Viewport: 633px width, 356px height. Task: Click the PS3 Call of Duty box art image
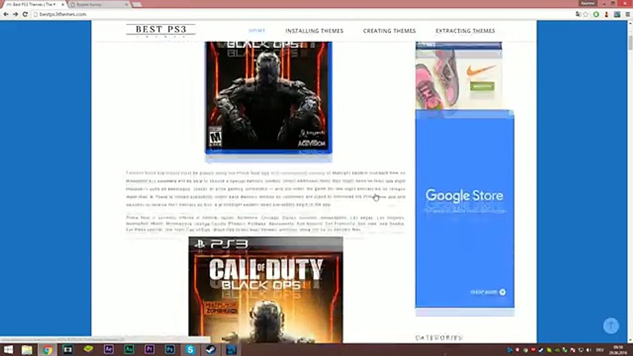point(266,290)
